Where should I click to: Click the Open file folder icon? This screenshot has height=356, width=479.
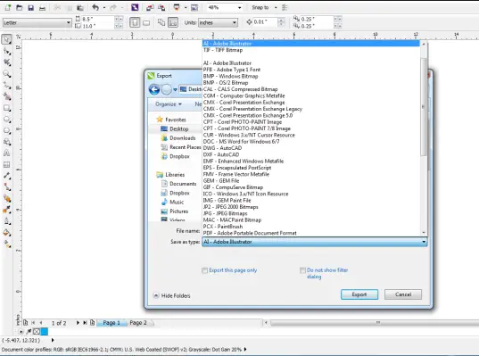pyautogui.click(x=20, y=7)
